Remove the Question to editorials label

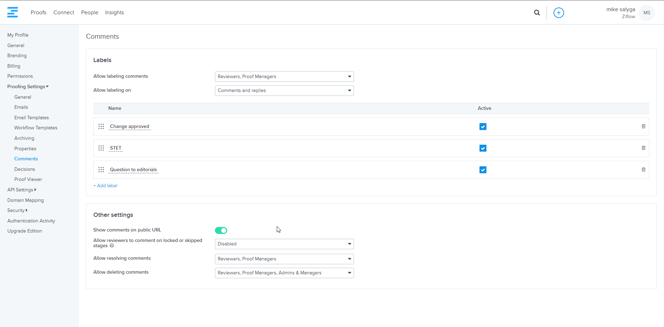(x=643, y=170)
